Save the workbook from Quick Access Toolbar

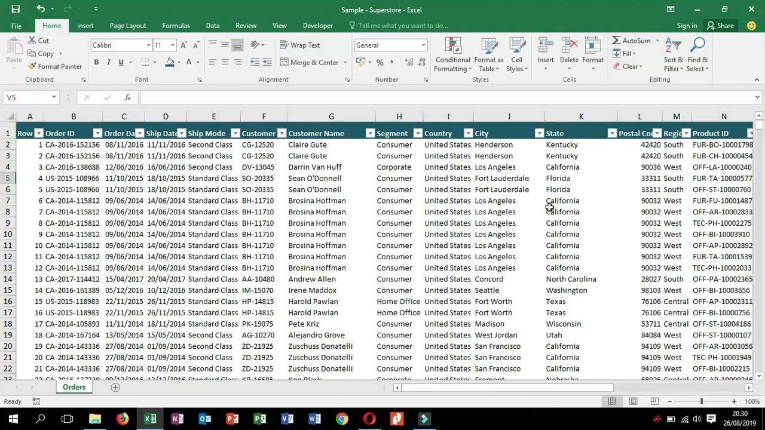point(16,9)
